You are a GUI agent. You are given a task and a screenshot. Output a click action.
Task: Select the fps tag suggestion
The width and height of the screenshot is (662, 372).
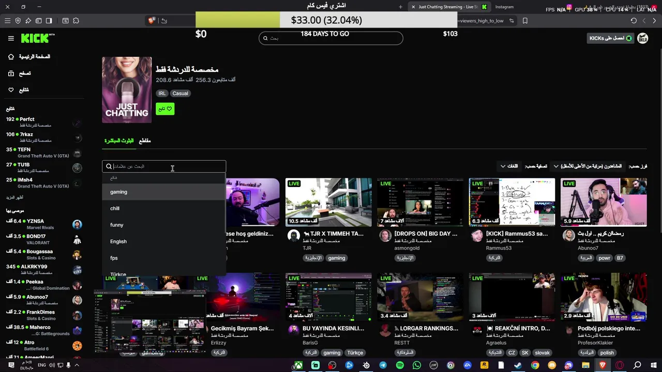click(164, 258)
